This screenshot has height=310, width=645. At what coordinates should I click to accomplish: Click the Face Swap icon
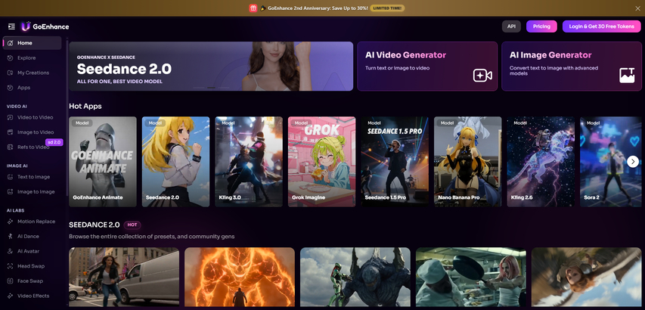(x=11, y=281)
